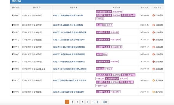Click the 问题简述 column header
The image size is (174, 105).
click(x=73, y=8)
